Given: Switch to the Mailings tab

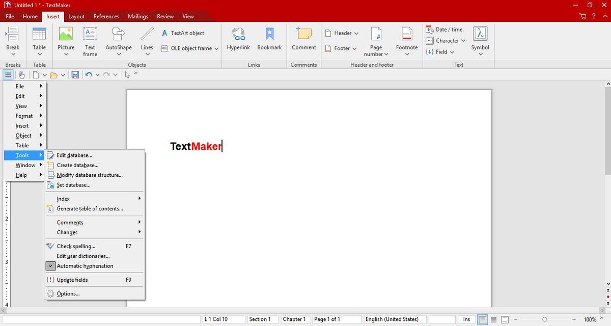Looking at the screenshot, I should tap(138, 16).
